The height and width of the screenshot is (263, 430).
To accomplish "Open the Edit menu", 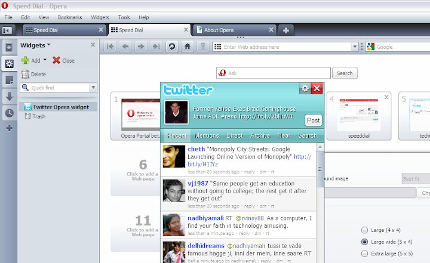I will [x=25, y=17].
